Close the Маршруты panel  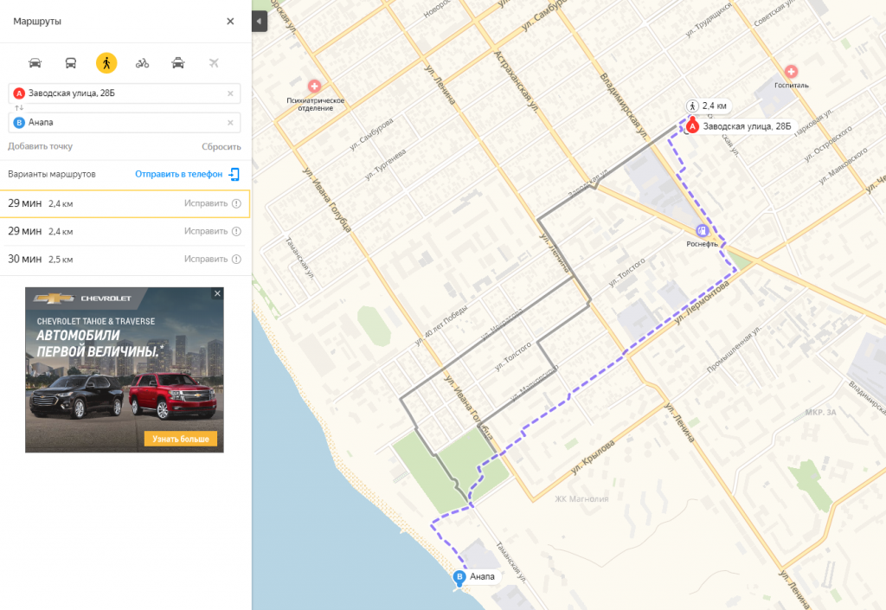tap(230, 22)
